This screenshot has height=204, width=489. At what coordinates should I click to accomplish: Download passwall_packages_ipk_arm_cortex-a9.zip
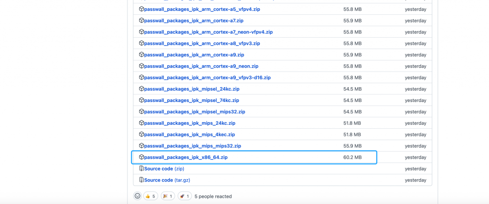pos(194,55)
